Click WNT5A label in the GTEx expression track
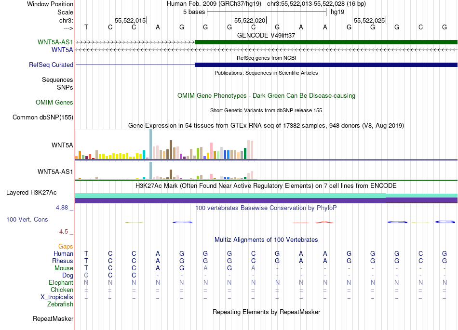The width and height of the screenshot is (458, 330). click(62, 145)
